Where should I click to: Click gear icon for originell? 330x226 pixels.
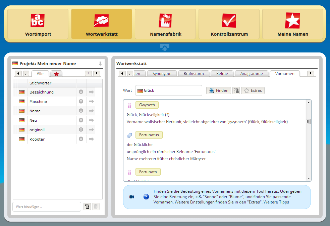pyautogui.click(x=81, y=129)
